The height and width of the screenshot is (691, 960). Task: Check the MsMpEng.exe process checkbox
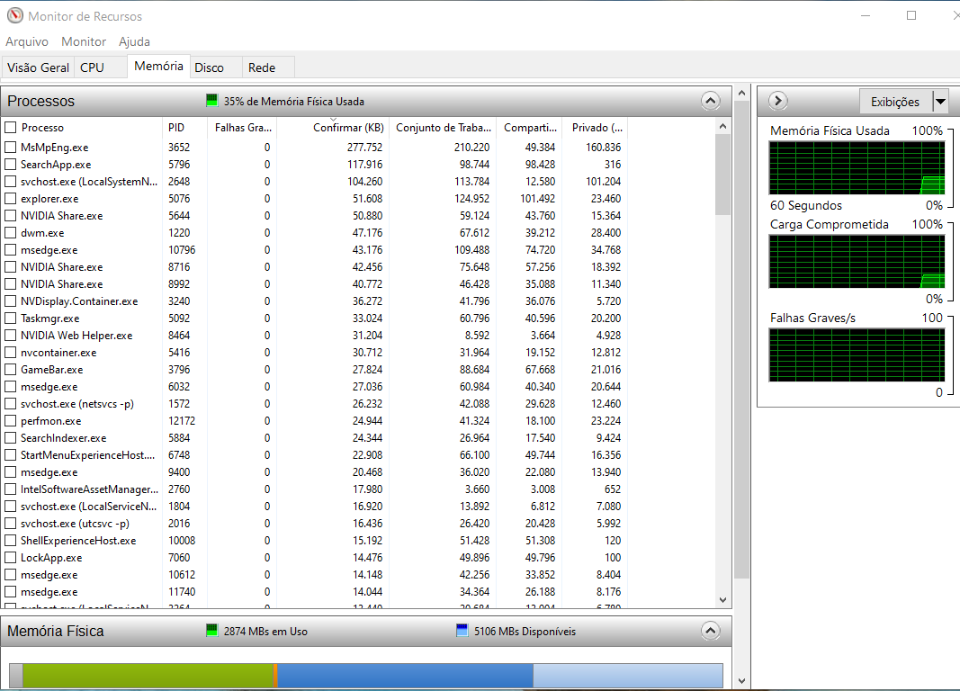[11, 147]
